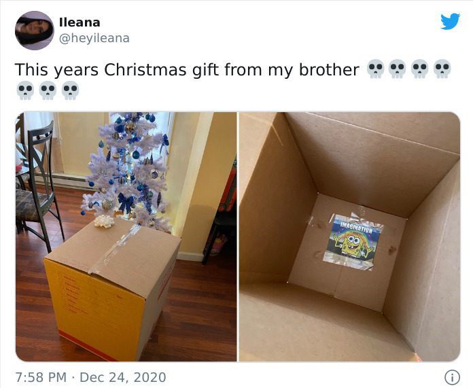473x388 pixels.
Task: Open the Ileana display name link
Action: coord(80,22)
